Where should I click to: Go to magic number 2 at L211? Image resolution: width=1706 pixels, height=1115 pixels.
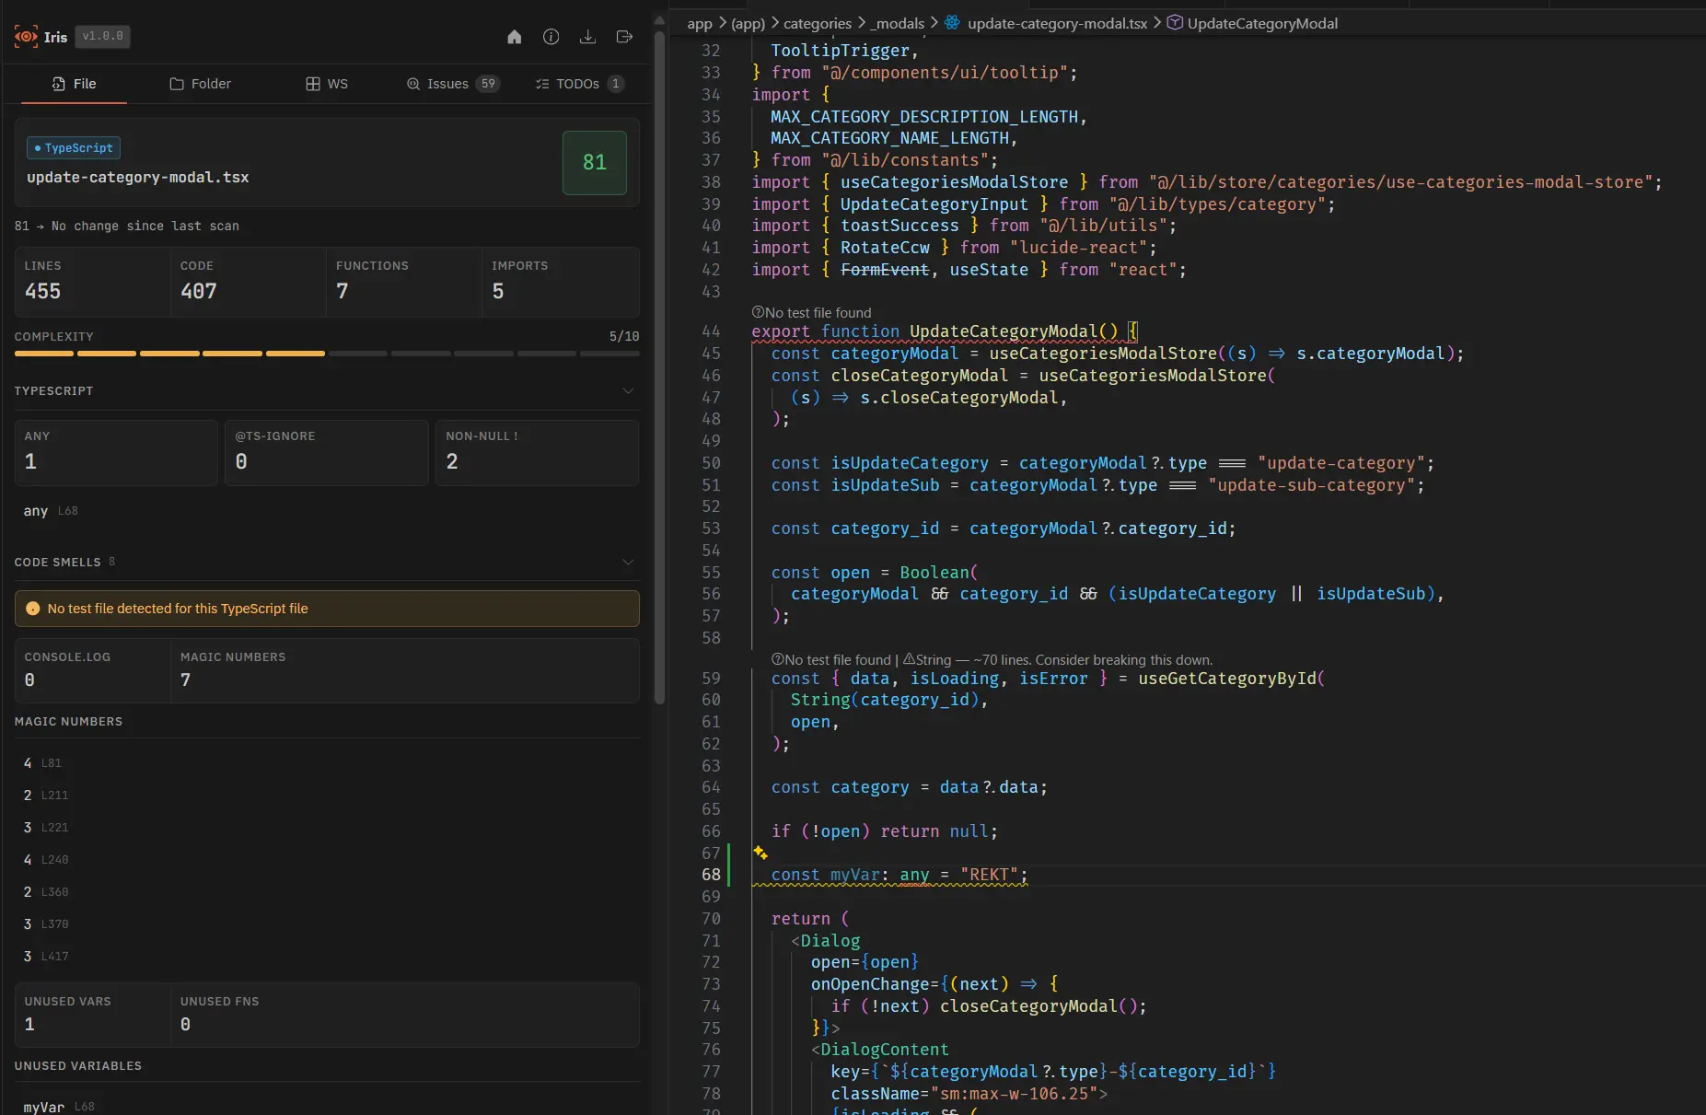click(x=46, y=796)
